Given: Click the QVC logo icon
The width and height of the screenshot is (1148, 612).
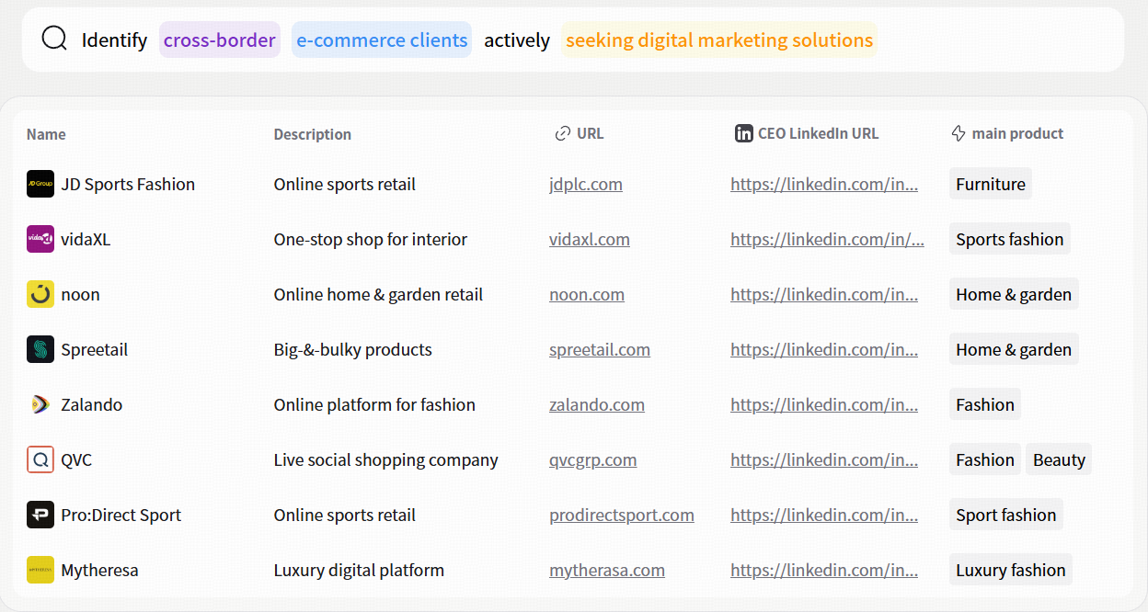Looking at the screenshot, I should [40, 459].
